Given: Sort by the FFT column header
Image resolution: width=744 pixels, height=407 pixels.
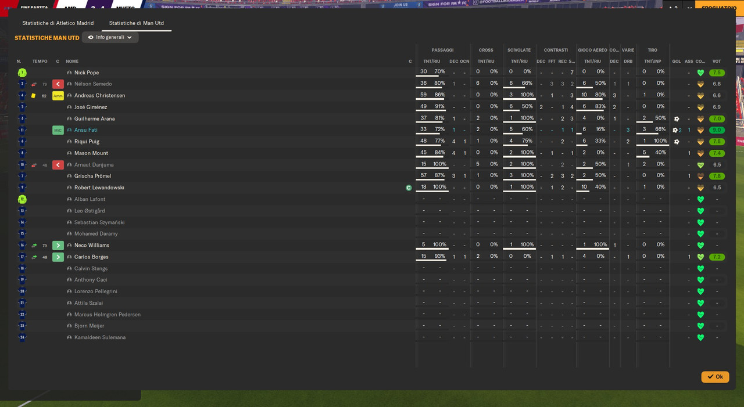Looking at the screenshot, I should coord(552,62).
